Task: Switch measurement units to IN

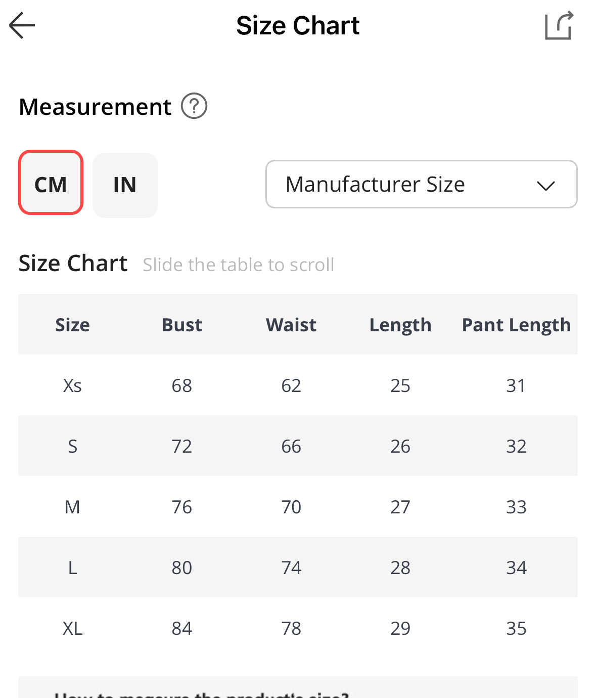Action: tap(125, 185)
